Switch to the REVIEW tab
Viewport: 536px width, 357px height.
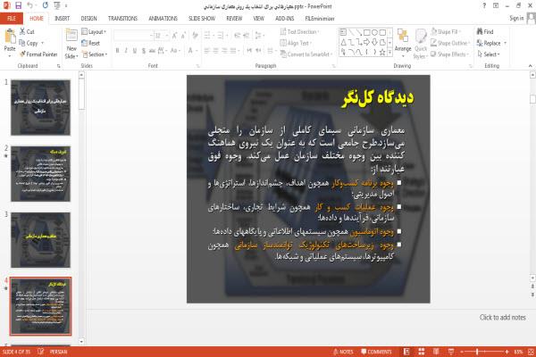tap(234, 19)
